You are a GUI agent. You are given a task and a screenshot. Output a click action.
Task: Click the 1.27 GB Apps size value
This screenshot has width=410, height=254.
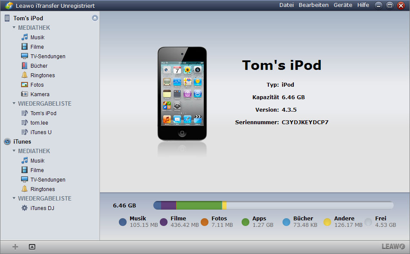[263, 225]
